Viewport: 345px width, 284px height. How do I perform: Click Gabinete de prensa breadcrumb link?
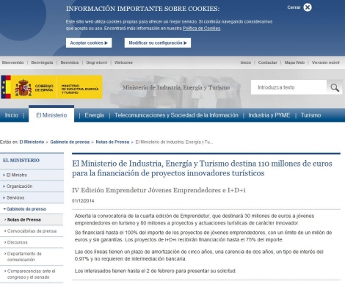[70, 142]
